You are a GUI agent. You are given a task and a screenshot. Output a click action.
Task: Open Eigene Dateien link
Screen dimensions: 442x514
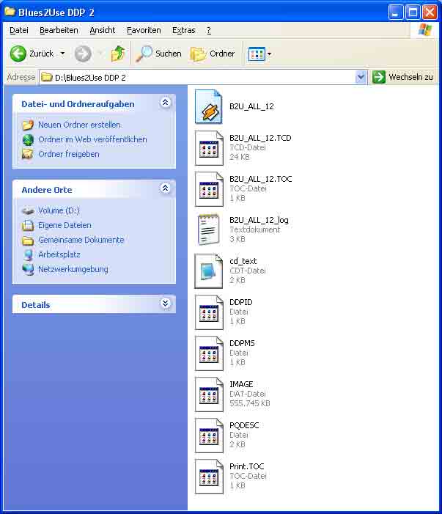65,225
